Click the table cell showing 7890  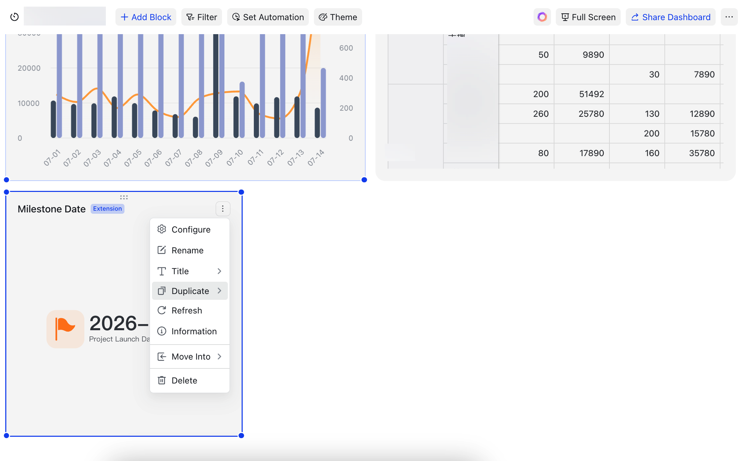click(x=692, y=74)
